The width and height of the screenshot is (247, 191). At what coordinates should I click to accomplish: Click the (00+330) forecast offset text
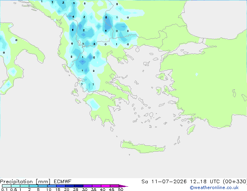pyautogui.click(x=235, y=182)
